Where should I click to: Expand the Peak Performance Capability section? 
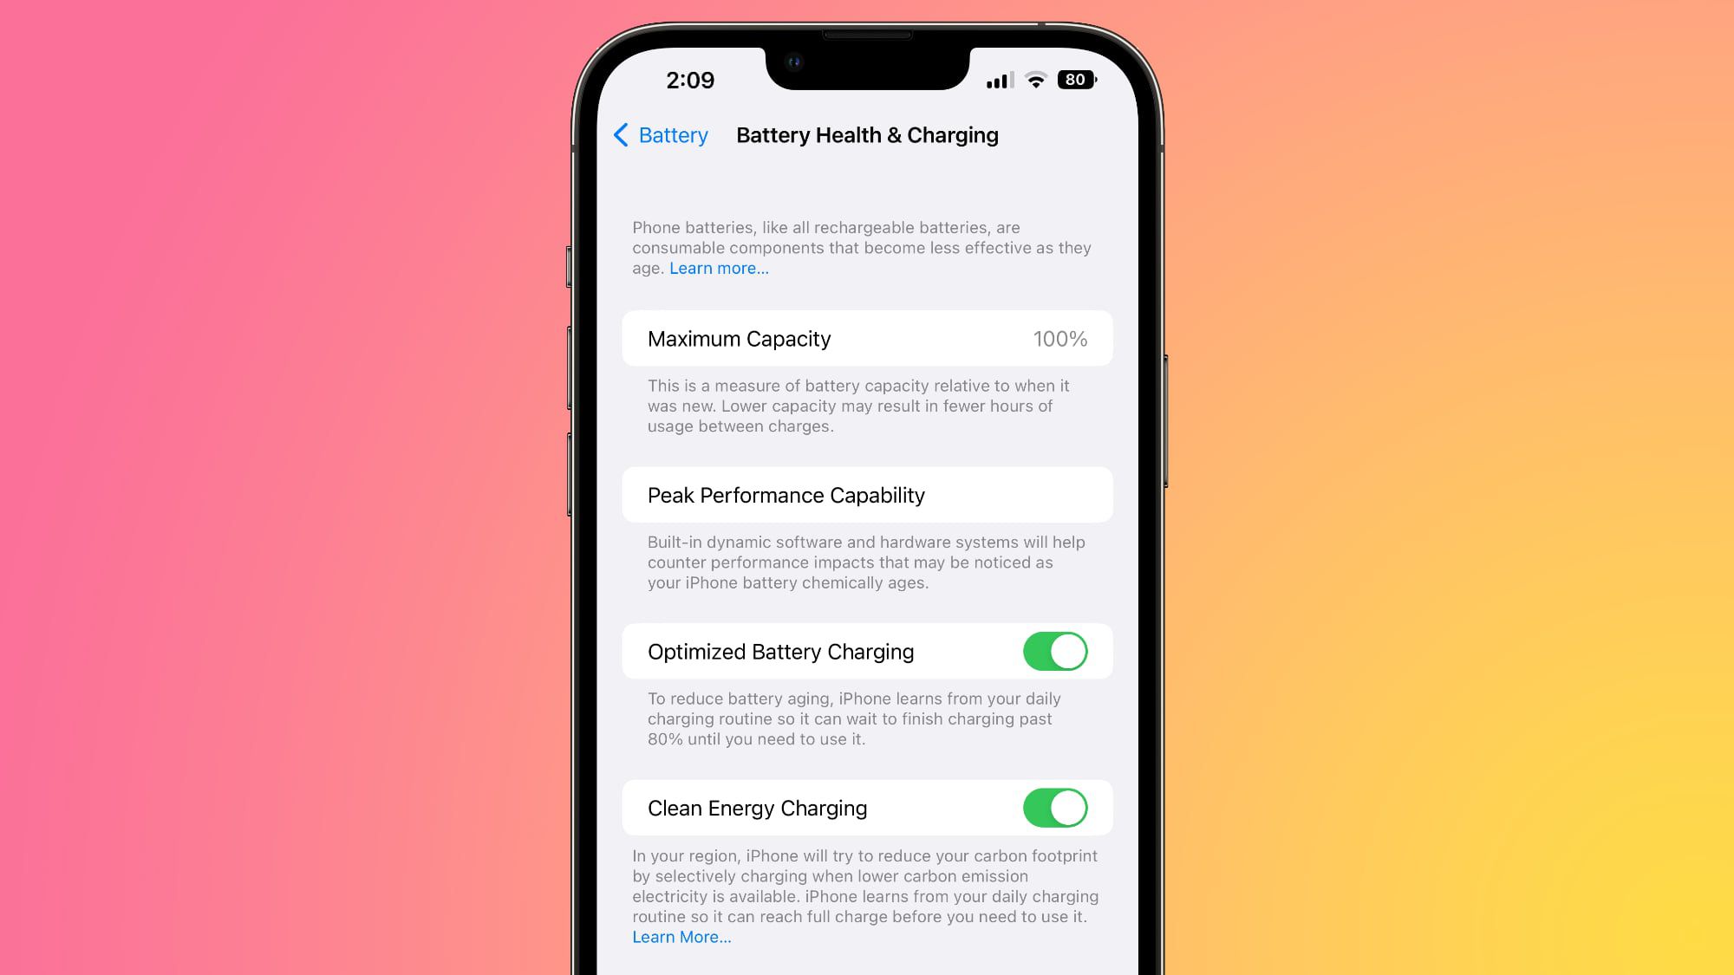click(x=867, y=494)
